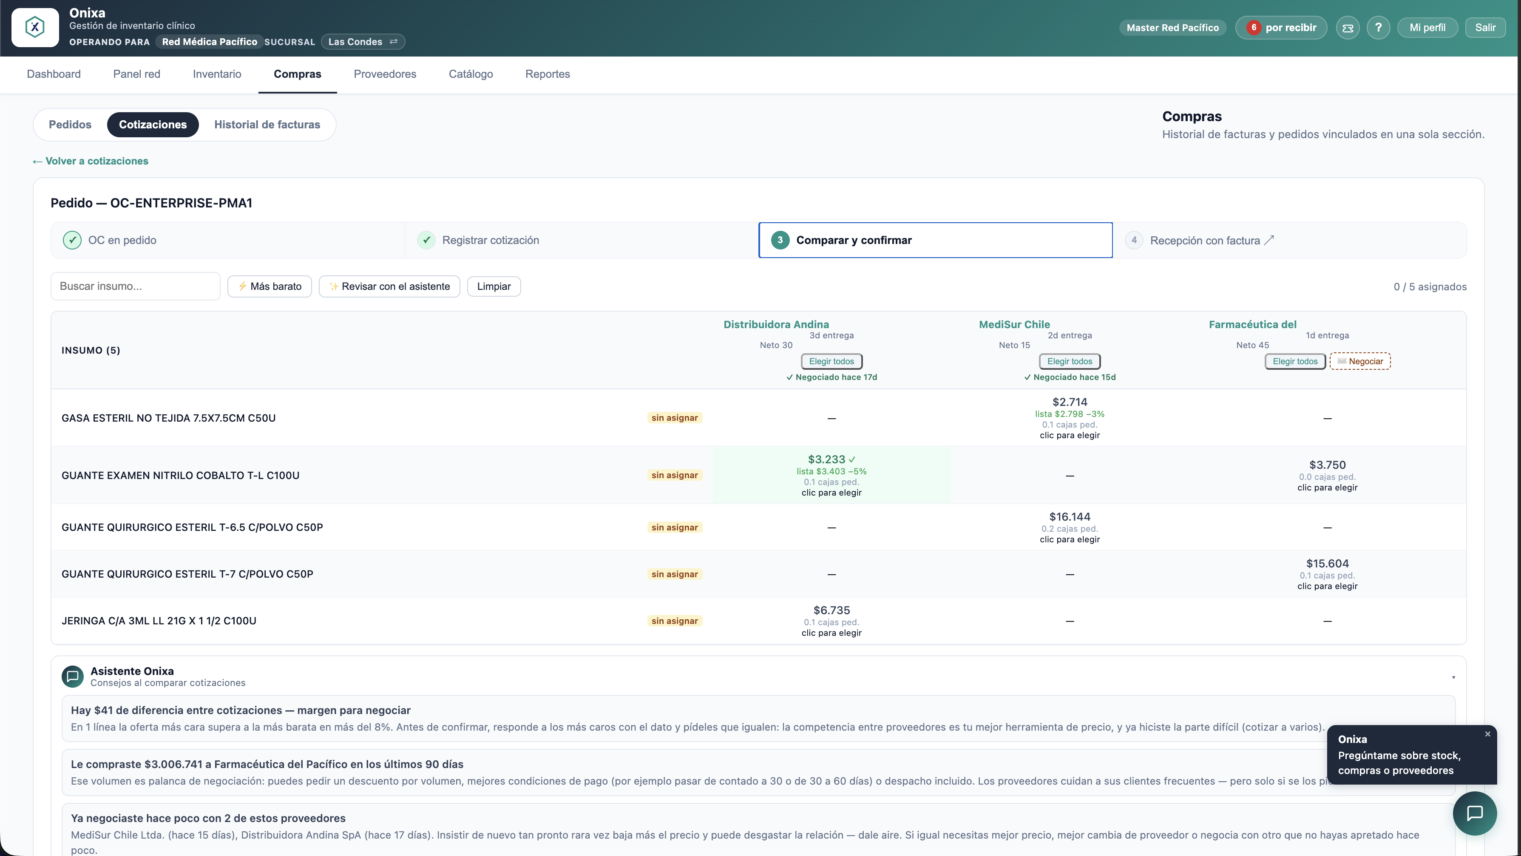Click Volver a cotizaciones link

tap(91, 161)
